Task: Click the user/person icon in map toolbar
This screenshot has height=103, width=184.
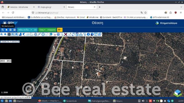Action: coord(20,34)
